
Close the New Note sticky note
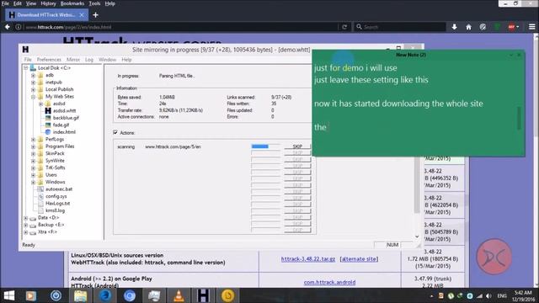pos(519,55)
